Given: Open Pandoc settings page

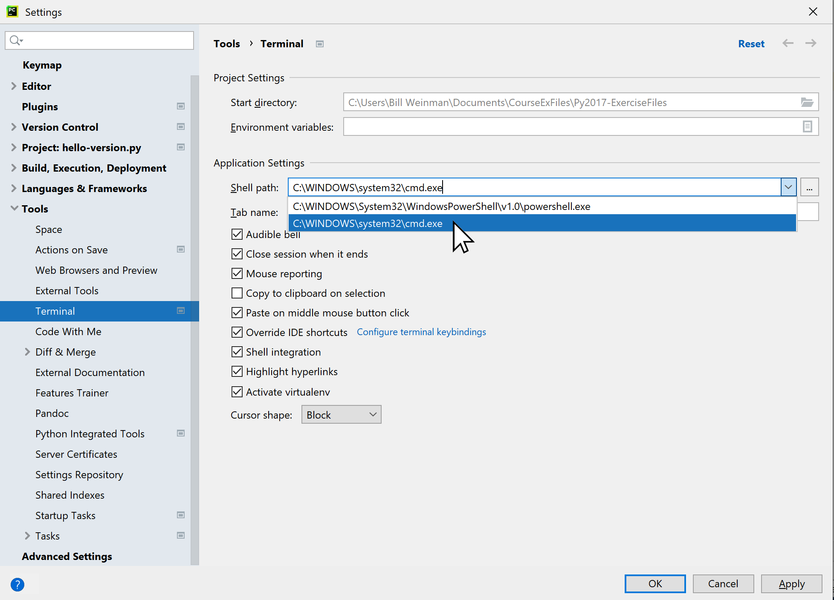Looking at the screenshot, I should click(x=52, y=413).
